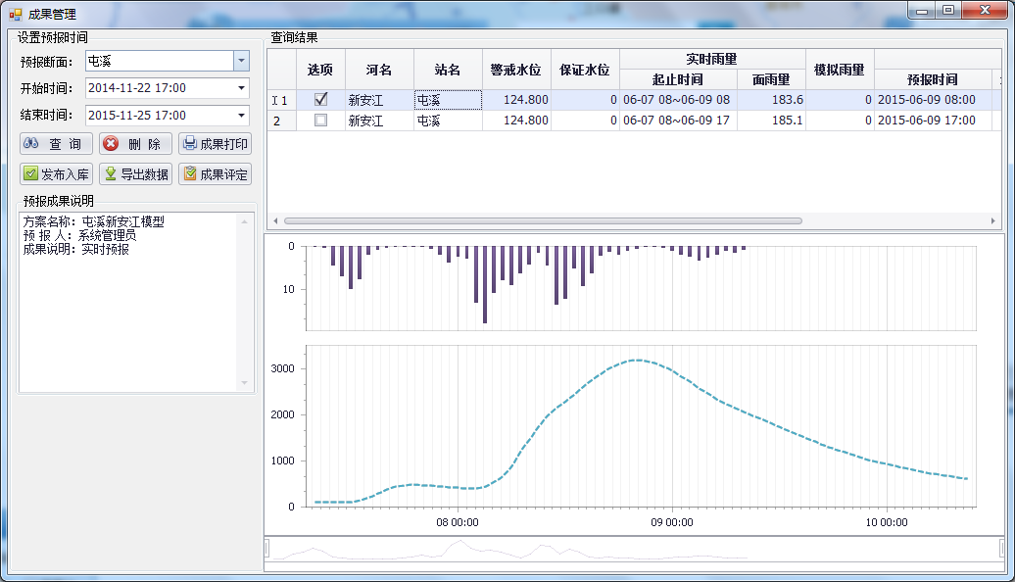Click the 成果评定 evaluation button
Viewport: 1015px width, 582px height.
click(x=215, y=174)
